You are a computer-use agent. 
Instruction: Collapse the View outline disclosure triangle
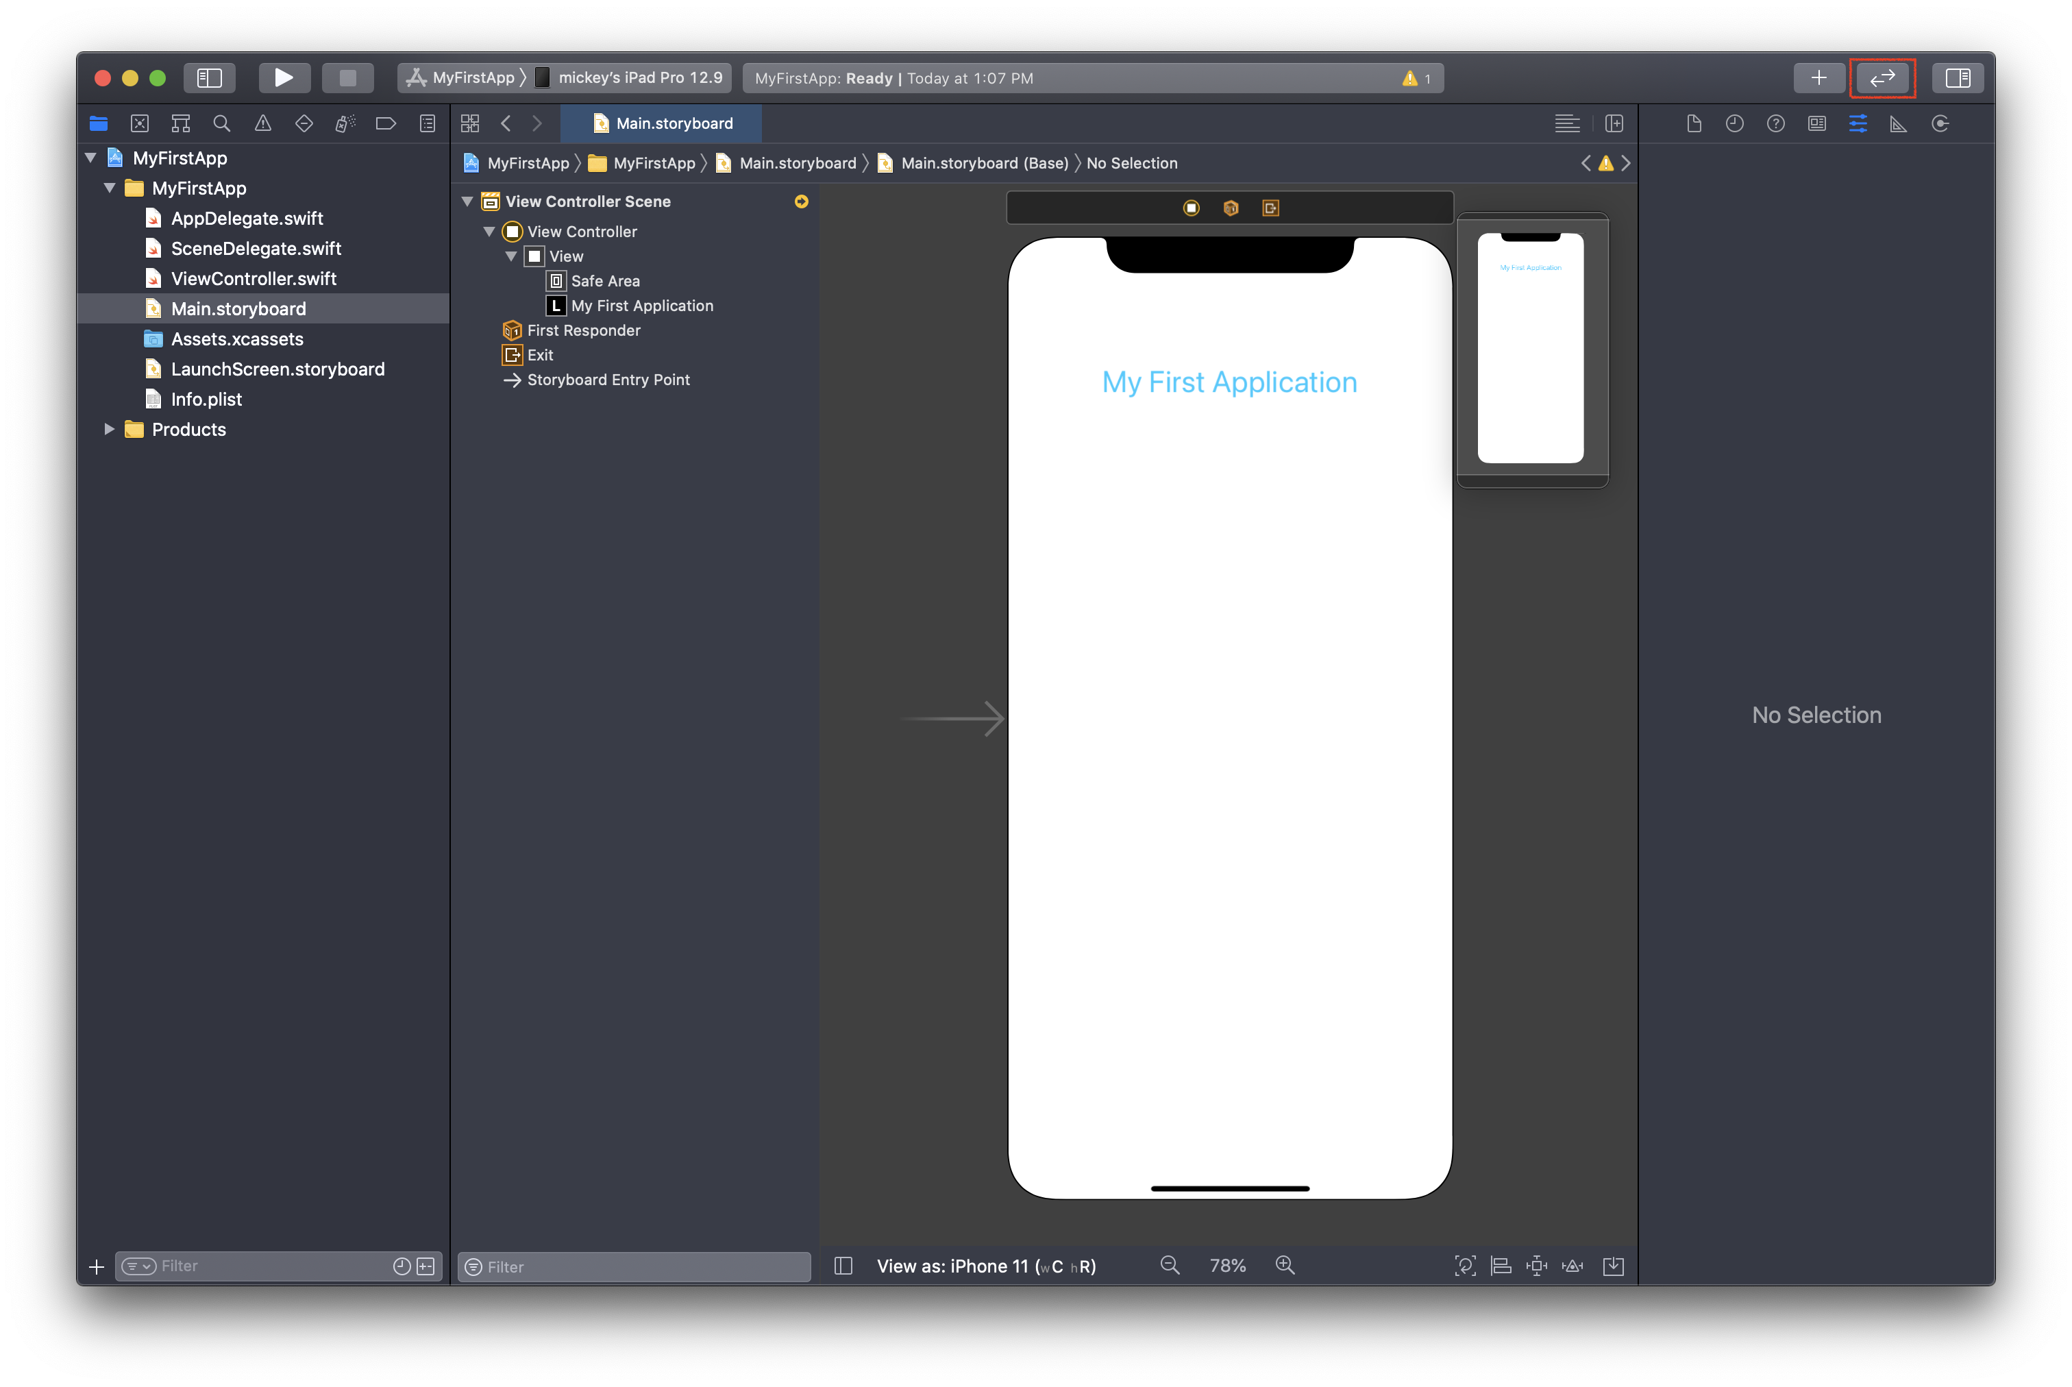(511, 256)
